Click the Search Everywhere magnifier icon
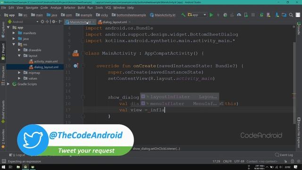Viewport: 302px width, 170px height. pyautogui.click(x=291, y=15)
